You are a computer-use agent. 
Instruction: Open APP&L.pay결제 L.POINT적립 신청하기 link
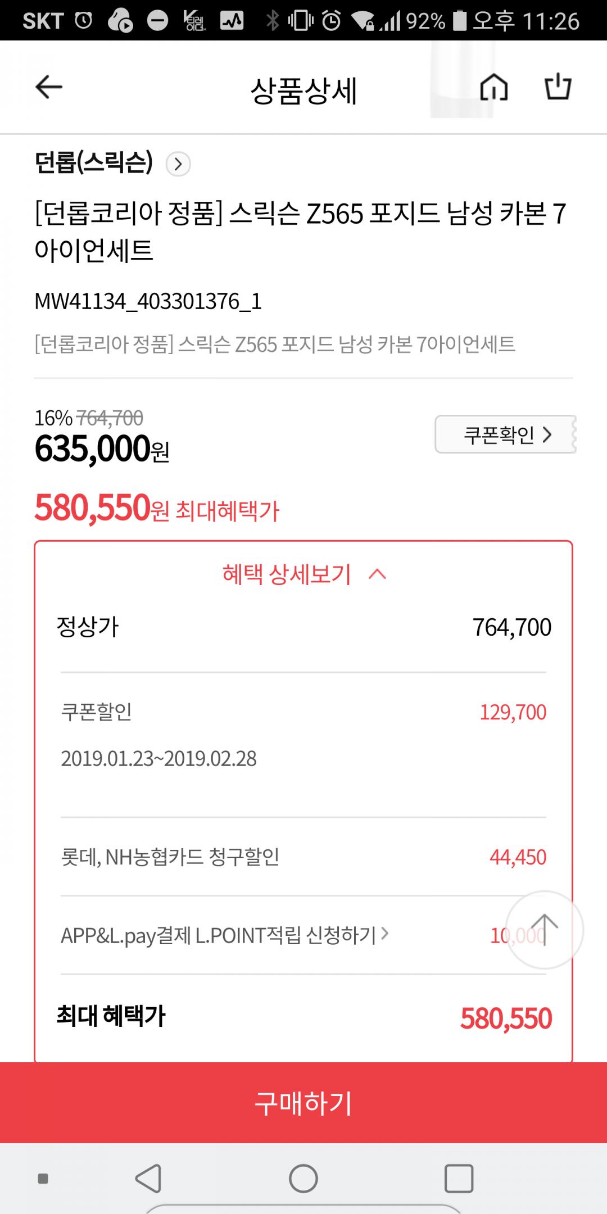[x=224, y=935]
